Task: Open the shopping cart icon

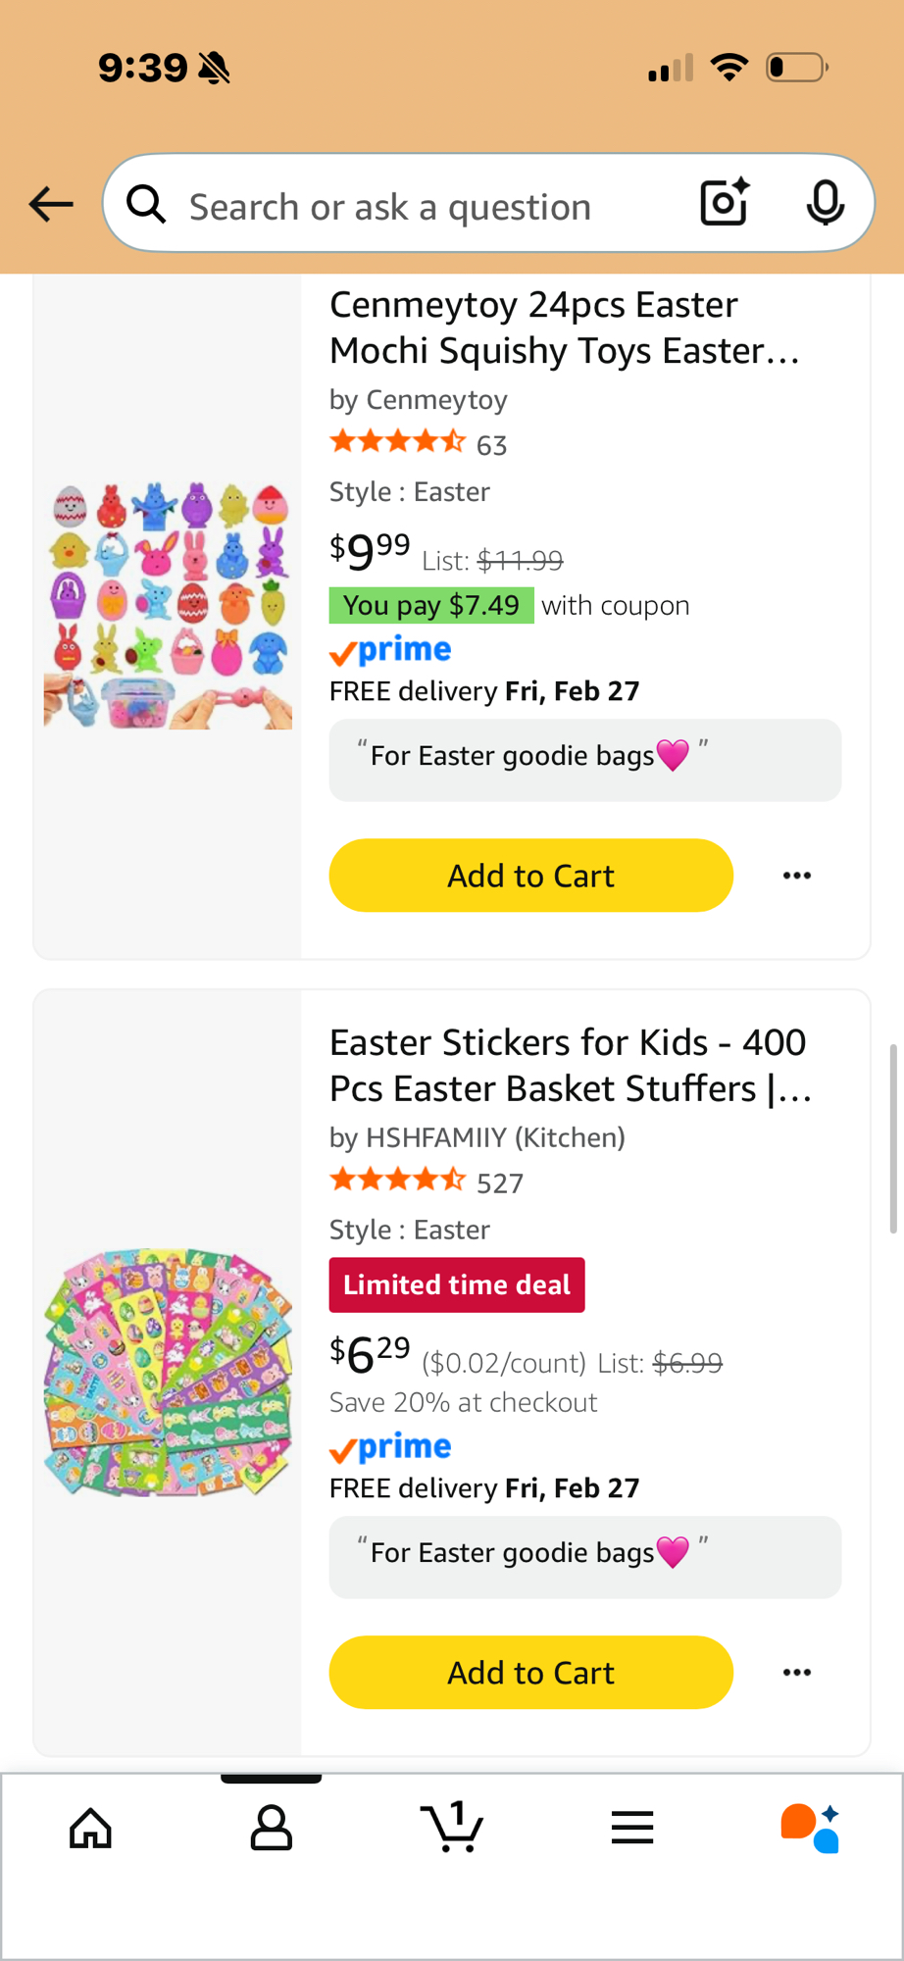Action: pyautogui.click(x=452, y=1828)
